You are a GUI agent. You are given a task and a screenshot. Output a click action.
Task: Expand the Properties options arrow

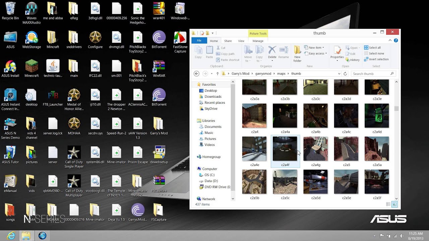337,61
